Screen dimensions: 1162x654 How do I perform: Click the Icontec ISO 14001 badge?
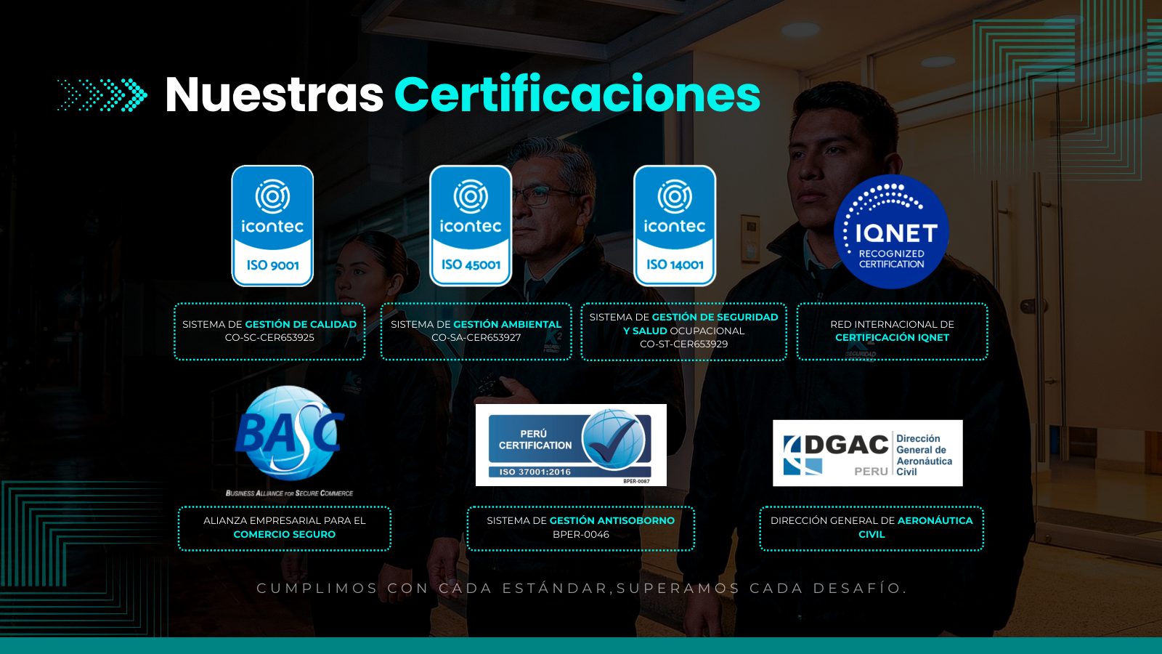(675, 226)
